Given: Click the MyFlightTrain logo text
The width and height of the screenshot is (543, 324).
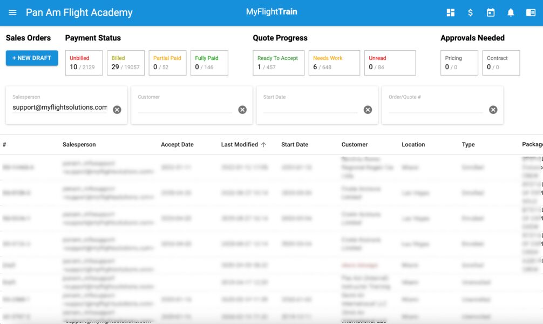Looking at the screenshot, I should click(271, 12).
